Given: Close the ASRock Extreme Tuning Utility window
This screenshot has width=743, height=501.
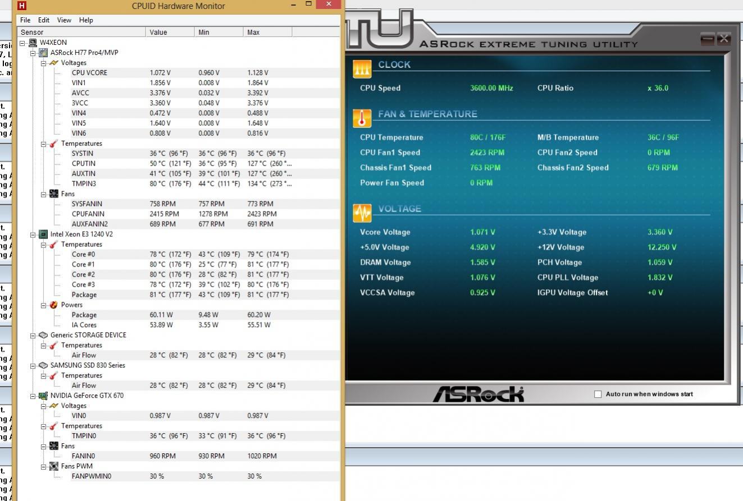Looking at the screenshot, I should (x=724, y=39).
